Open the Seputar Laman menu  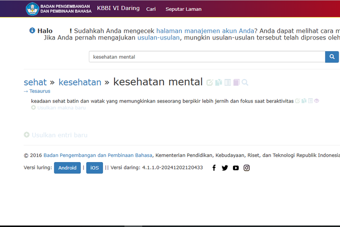[184, 9]
